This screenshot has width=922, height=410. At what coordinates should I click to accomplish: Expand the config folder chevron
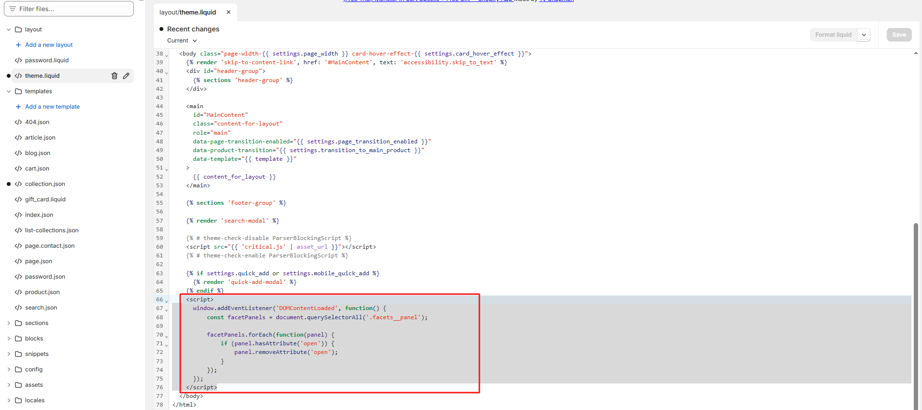(x=9, y=369)
